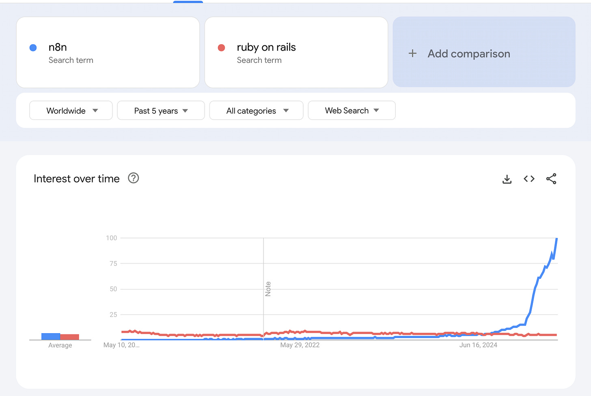Viewport: 591px width, 396px height.
Task: Click the blue n8n line's peak
Action: tap(556, 239)
